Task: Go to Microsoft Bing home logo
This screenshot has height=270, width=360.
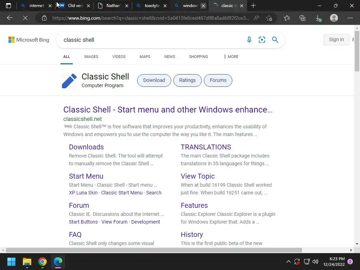Action: pos(29,40)
